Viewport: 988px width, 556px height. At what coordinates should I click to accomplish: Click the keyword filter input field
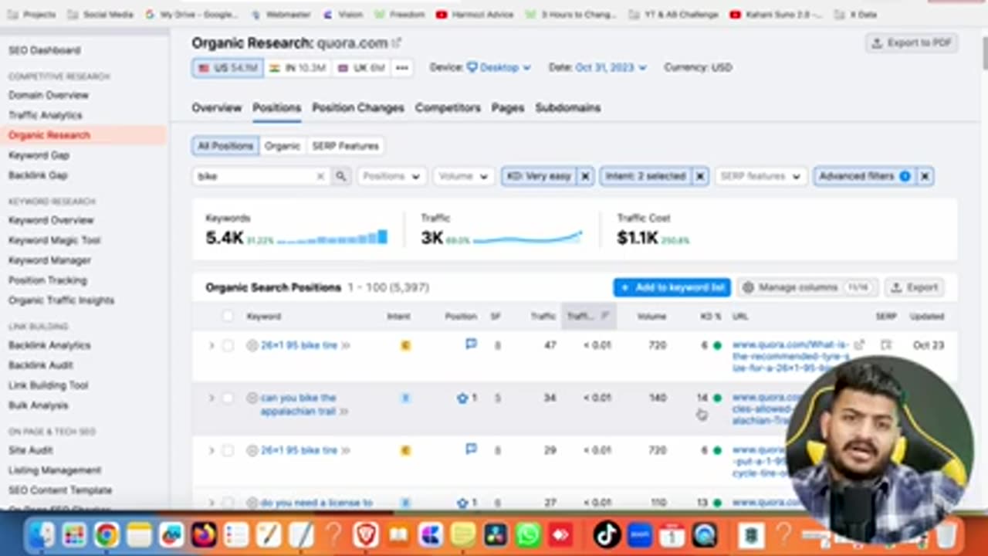click(255, 176)
